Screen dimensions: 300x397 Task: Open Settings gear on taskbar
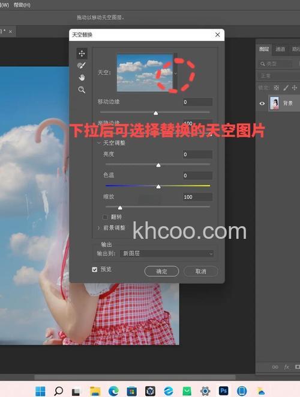205,391
